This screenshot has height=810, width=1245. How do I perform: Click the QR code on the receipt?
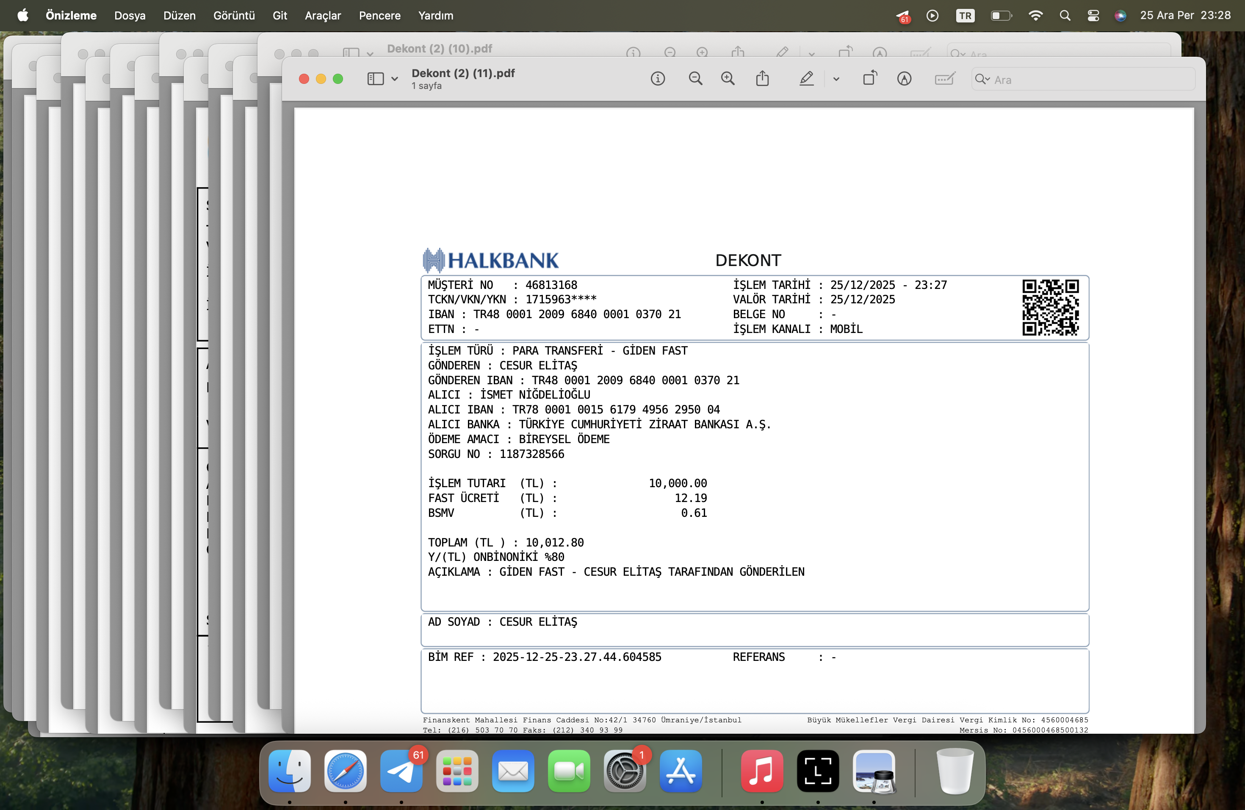[1050, 307]
